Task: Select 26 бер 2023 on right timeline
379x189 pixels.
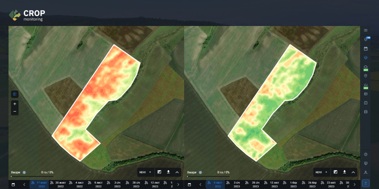Action: [310, 185]
